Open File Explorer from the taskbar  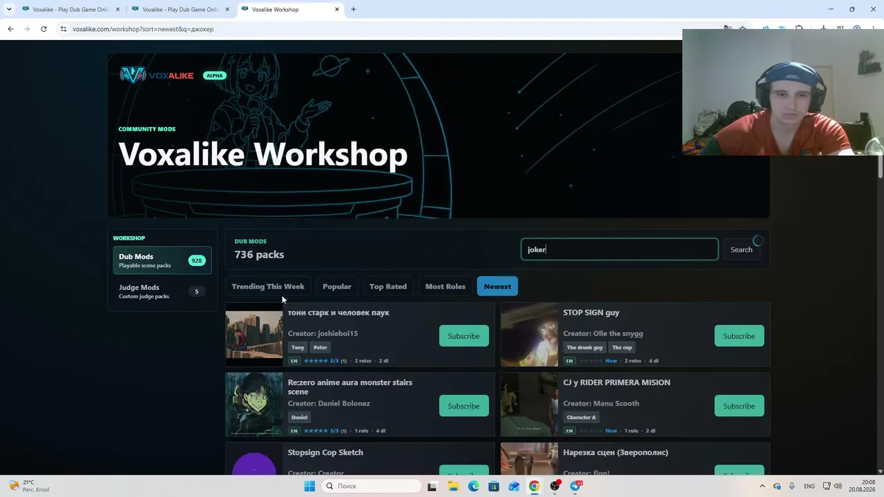pyautogui.click(x=453, y=486)
